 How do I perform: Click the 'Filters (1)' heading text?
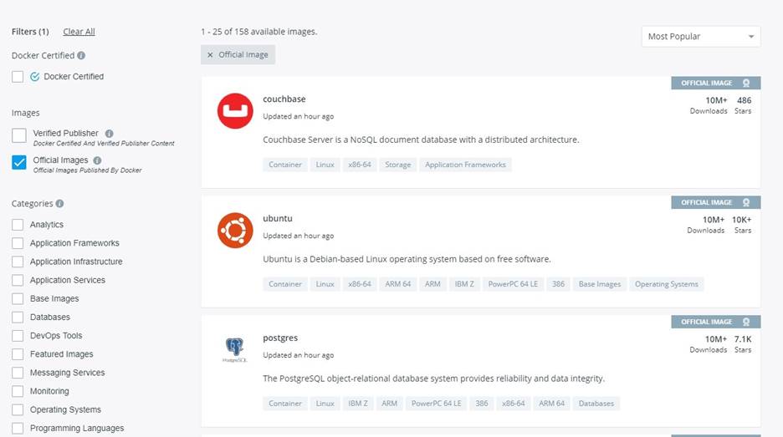pyautogui.click(x=30, y=32)
